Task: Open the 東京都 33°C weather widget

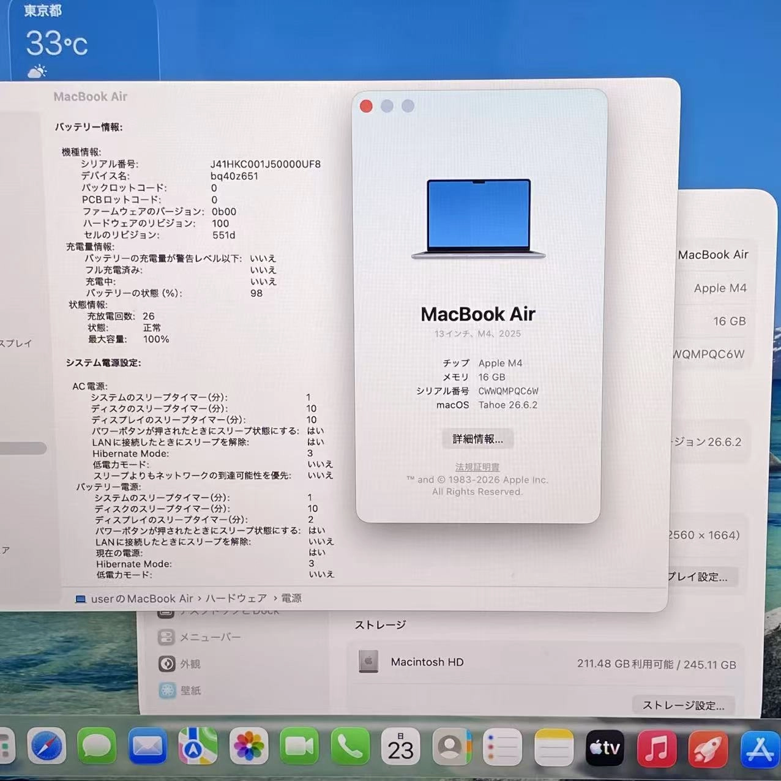Action: coord(83,39)
